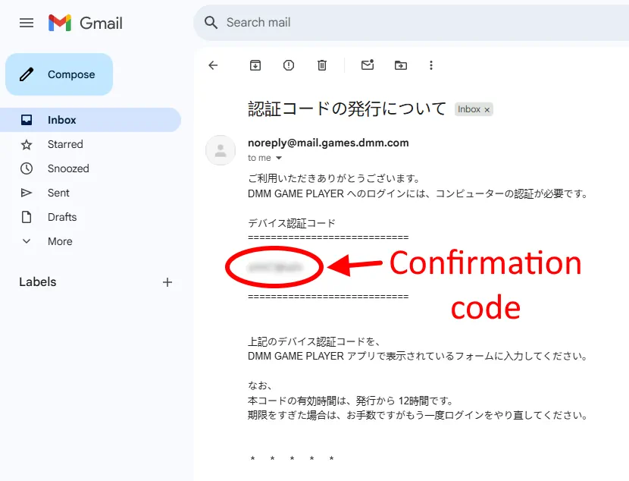Screen dimensions: 629x481
Task: Archive this email
Action: [x=255, y=65]
